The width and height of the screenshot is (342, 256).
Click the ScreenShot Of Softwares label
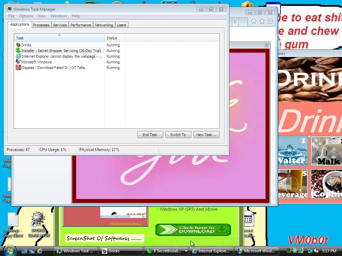click(104, 238)
